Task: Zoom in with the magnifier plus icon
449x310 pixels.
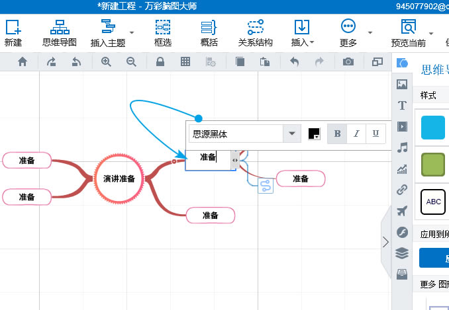Action: pos(106,61)
